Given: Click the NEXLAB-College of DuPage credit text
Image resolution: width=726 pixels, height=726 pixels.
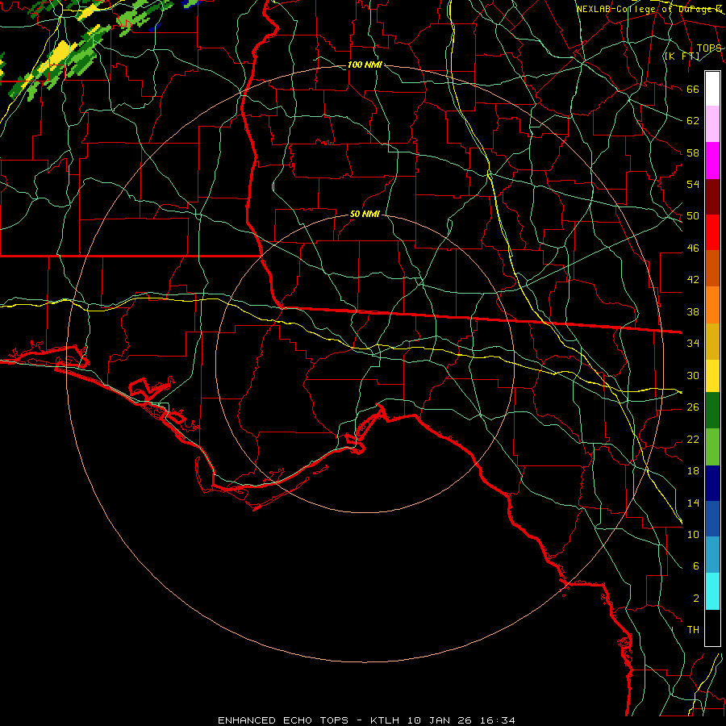Looking at the screenshot, I should [x=649, y=9].
